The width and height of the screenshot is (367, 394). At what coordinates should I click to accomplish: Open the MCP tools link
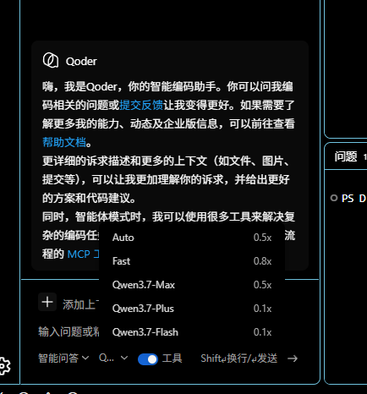[x=84, y=254]
